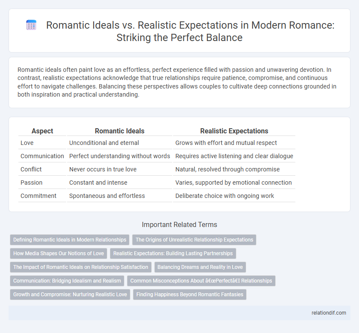Click 'Perfect understanding without words' cell
This screenshot has height=333, width=359.
(120, 156)
